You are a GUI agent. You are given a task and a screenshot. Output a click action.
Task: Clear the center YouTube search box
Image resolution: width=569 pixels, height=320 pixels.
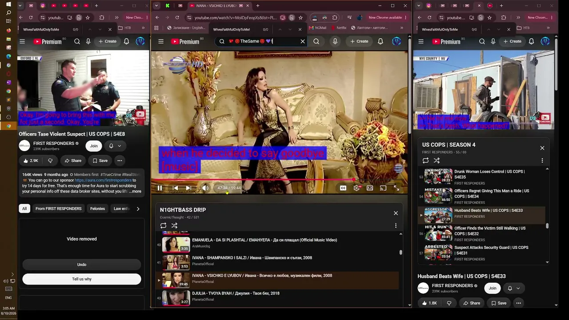point(303,41)
